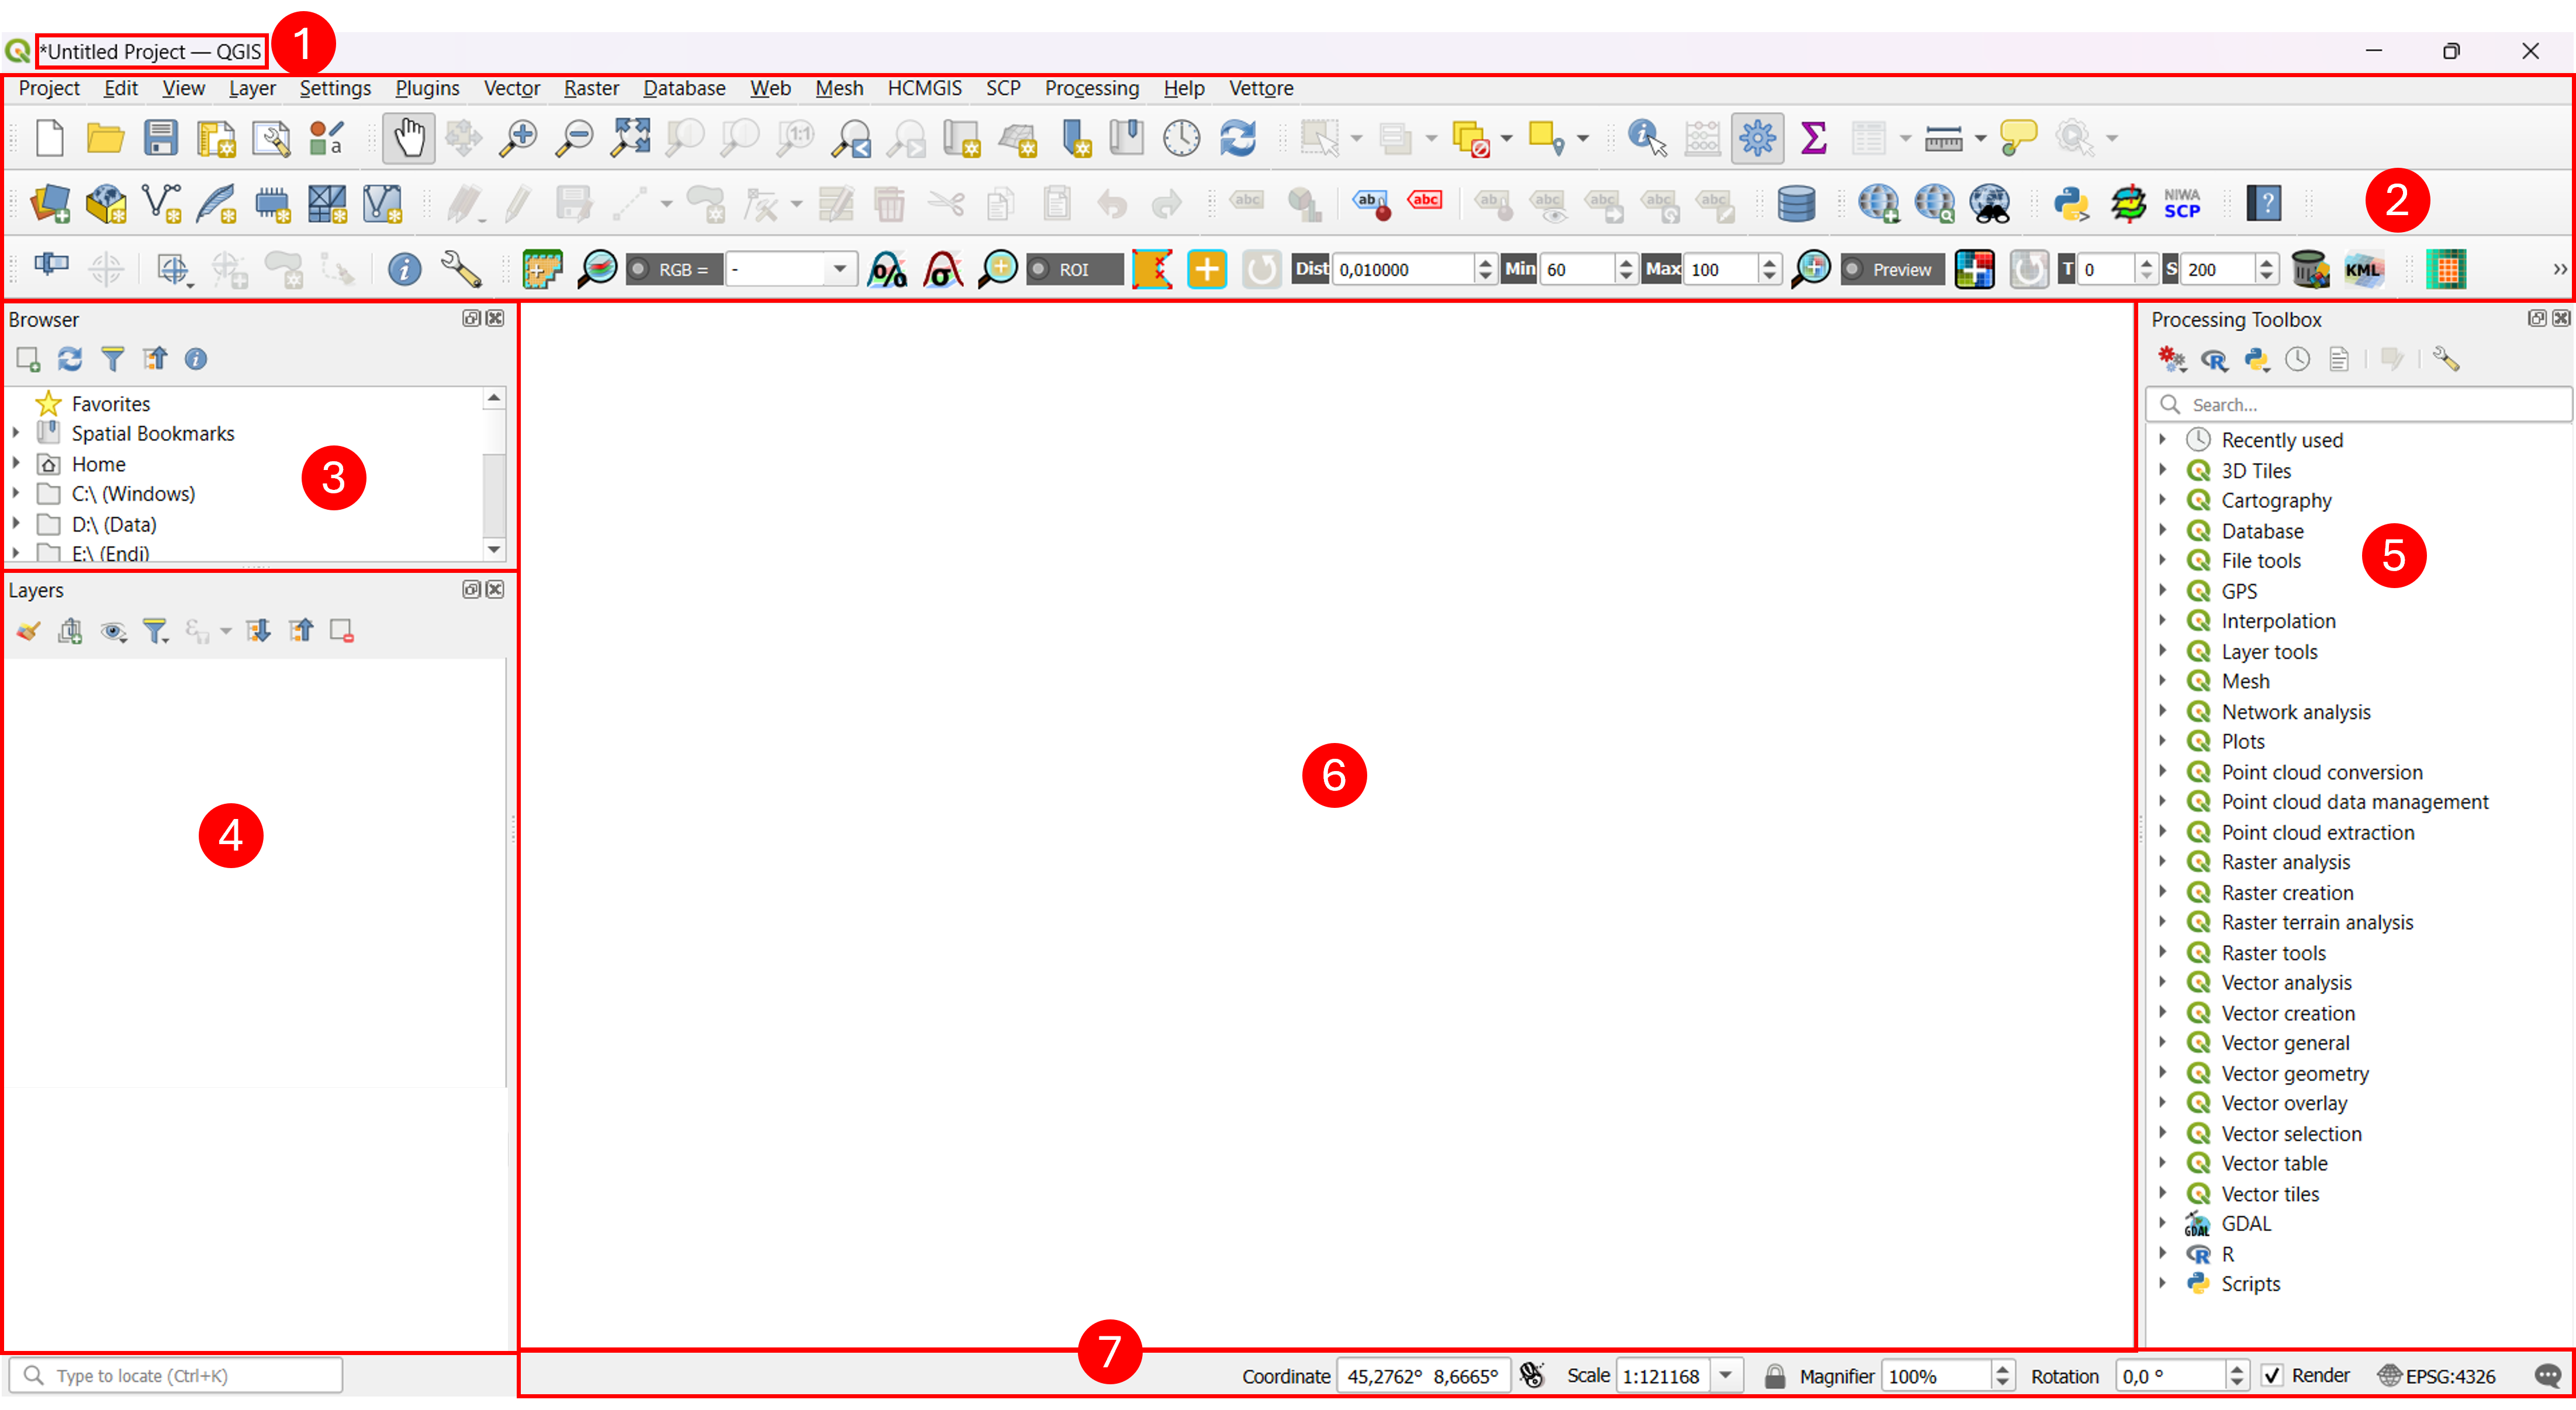The width and height of the screenshot is (2576, 1410).
Task: Click the New Shapefile Layer icon
Action: click(161, 204)
